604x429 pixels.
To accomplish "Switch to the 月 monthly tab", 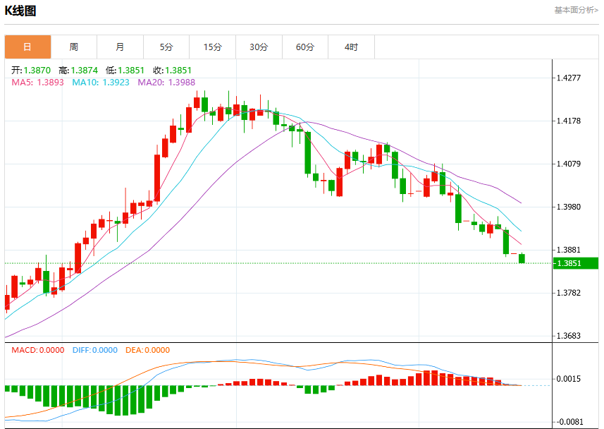I will (121, 47).
